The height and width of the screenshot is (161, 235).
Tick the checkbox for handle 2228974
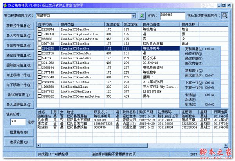(x=39, y=29)
